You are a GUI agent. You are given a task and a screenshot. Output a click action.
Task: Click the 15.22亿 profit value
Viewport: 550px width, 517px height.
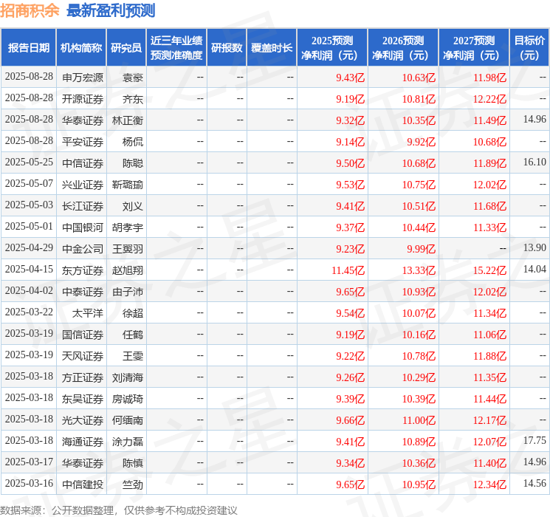click(x=489, y=270)
